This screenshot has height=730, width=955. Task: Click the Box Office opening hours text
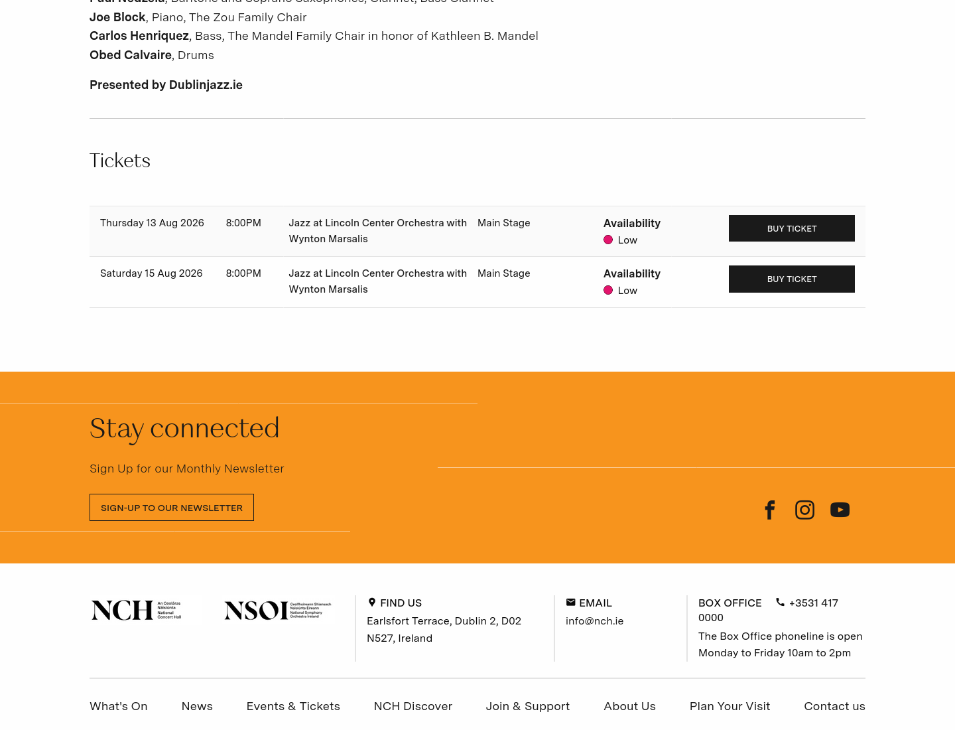(x=781, y=644)
